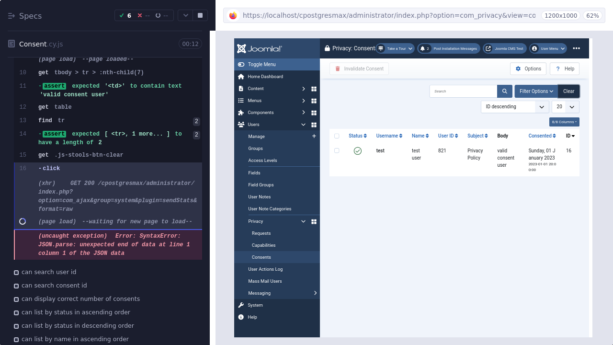
Task: Click the Firefox browser icon
Action: pyautogui.click(x=233, y=15)
